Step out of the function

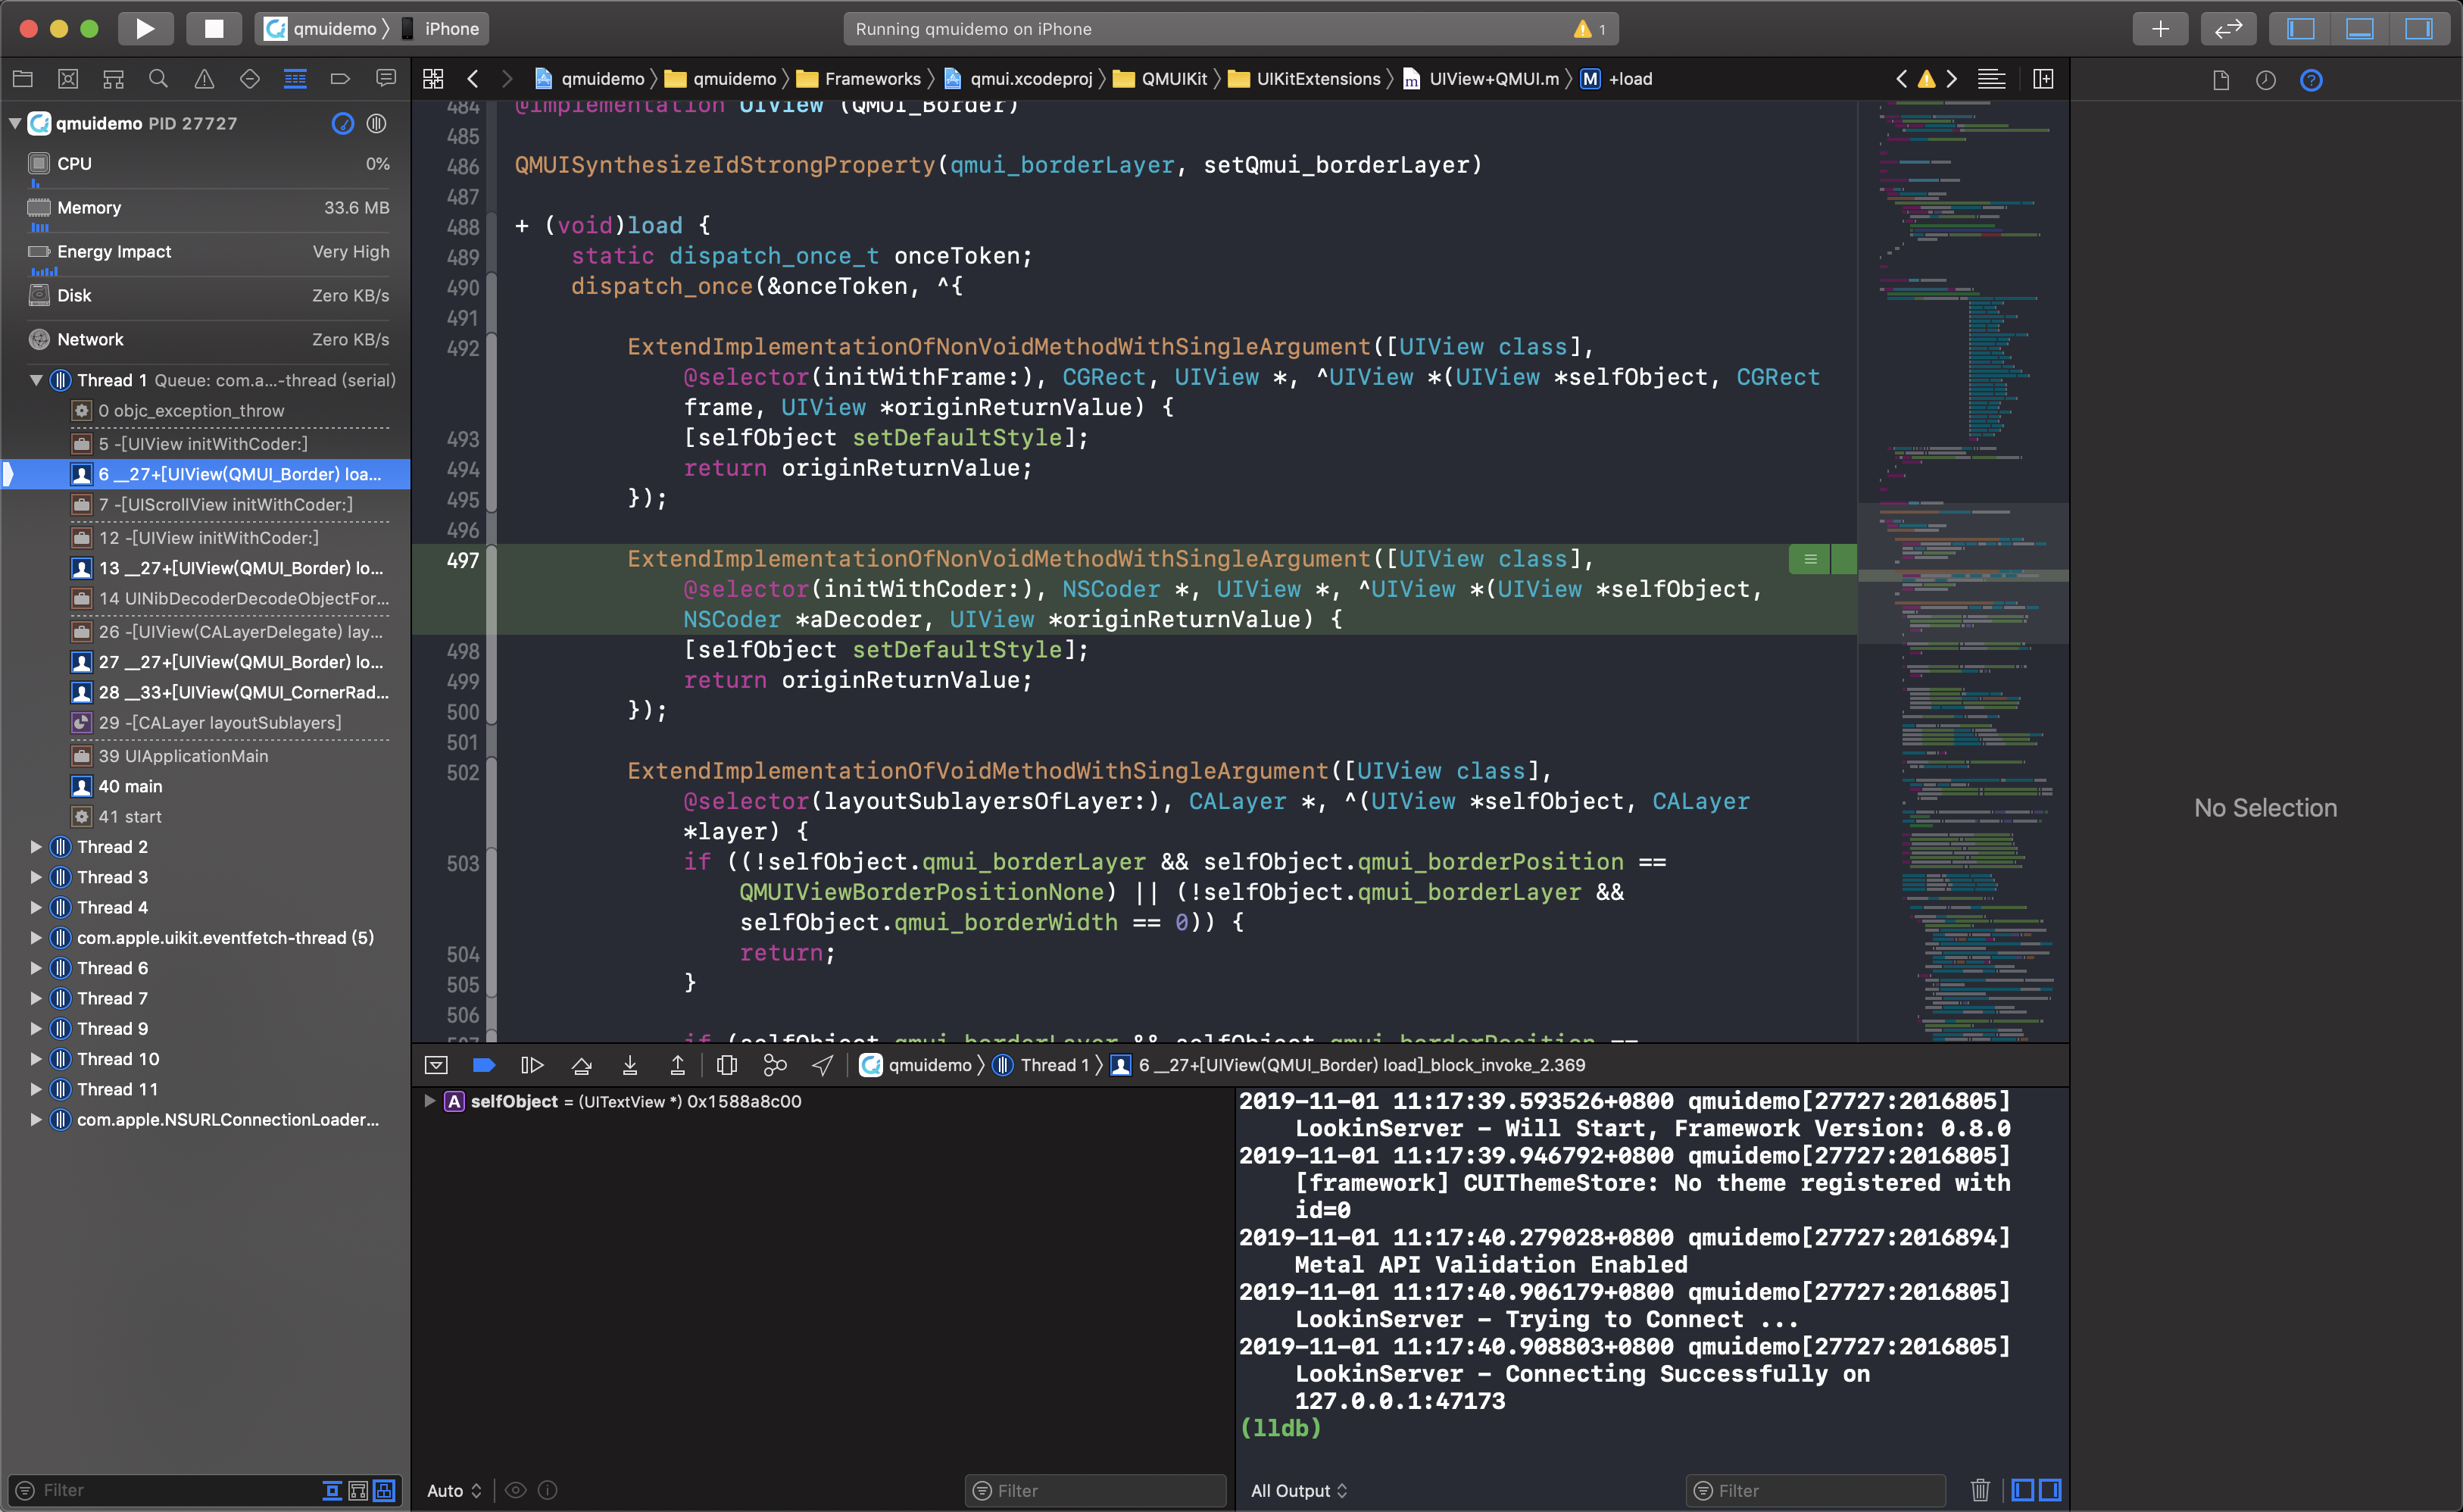point(678,1065)
